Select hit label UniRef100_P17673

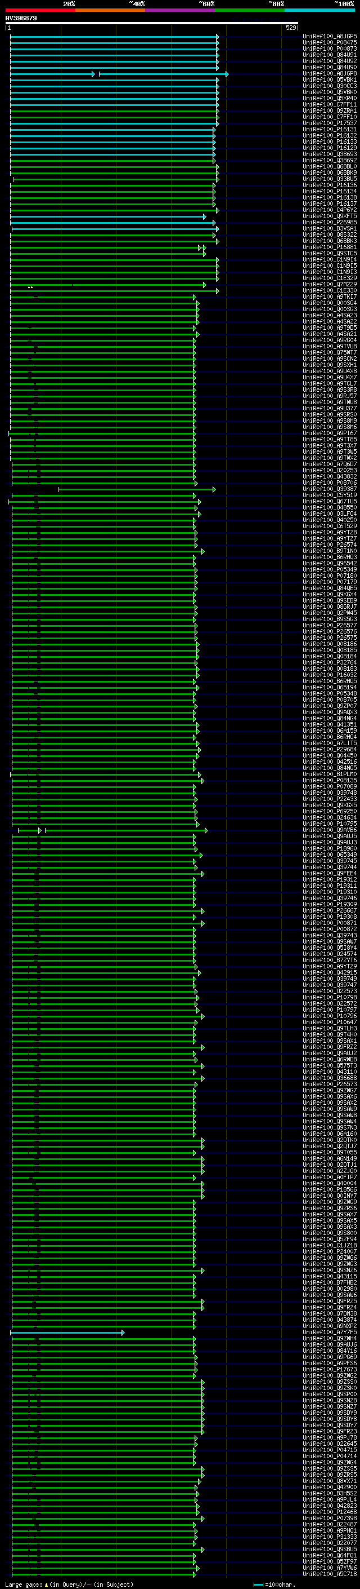coord(329,1369)
